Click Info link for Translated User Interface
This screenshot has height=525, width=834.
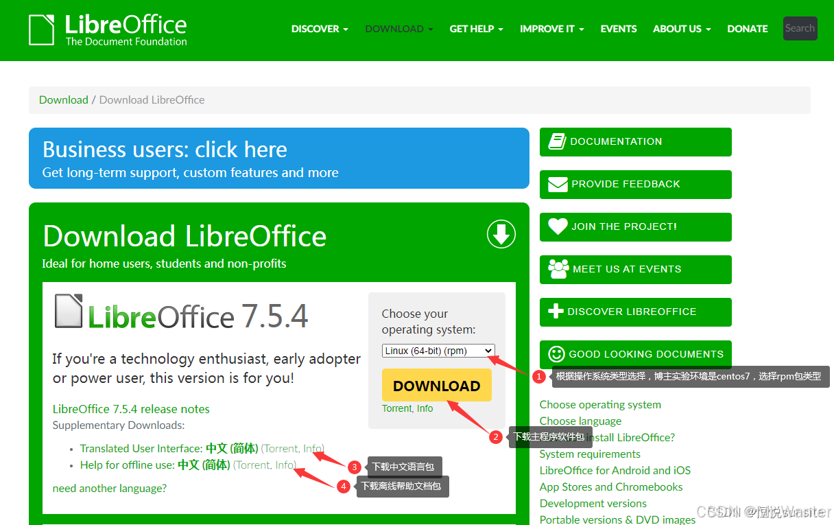click(x=313, y=448)
